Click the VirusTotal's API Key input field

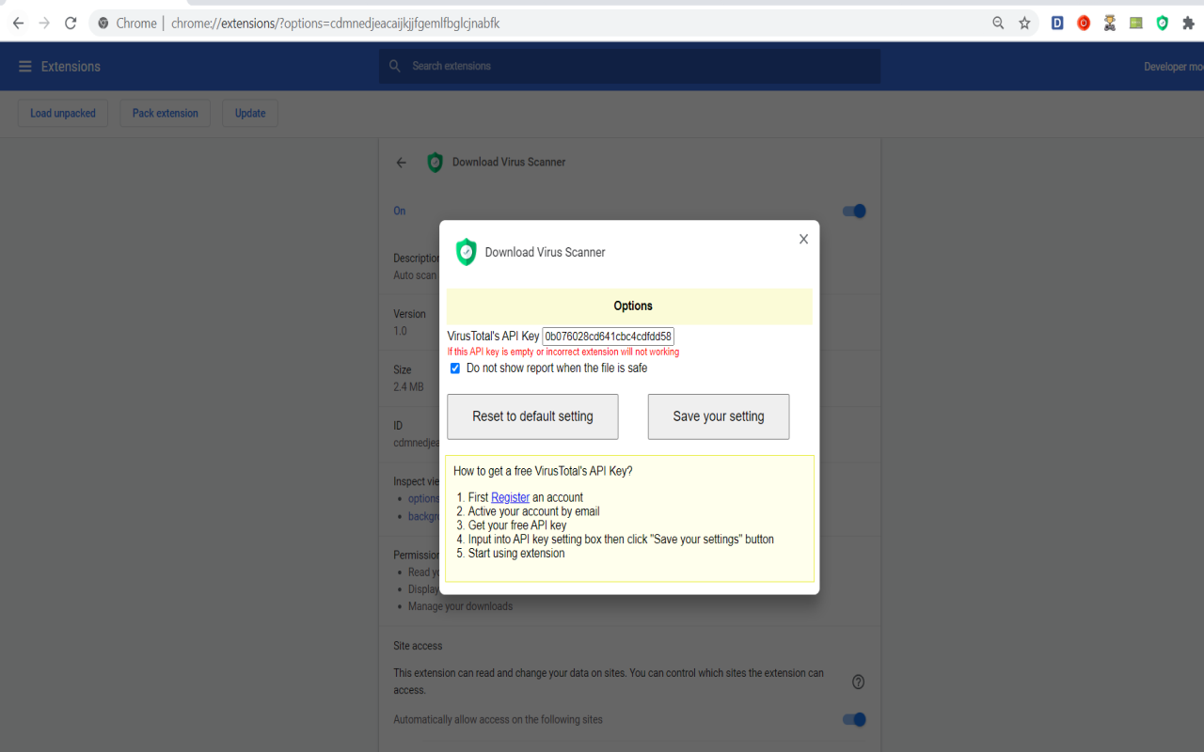609,337
